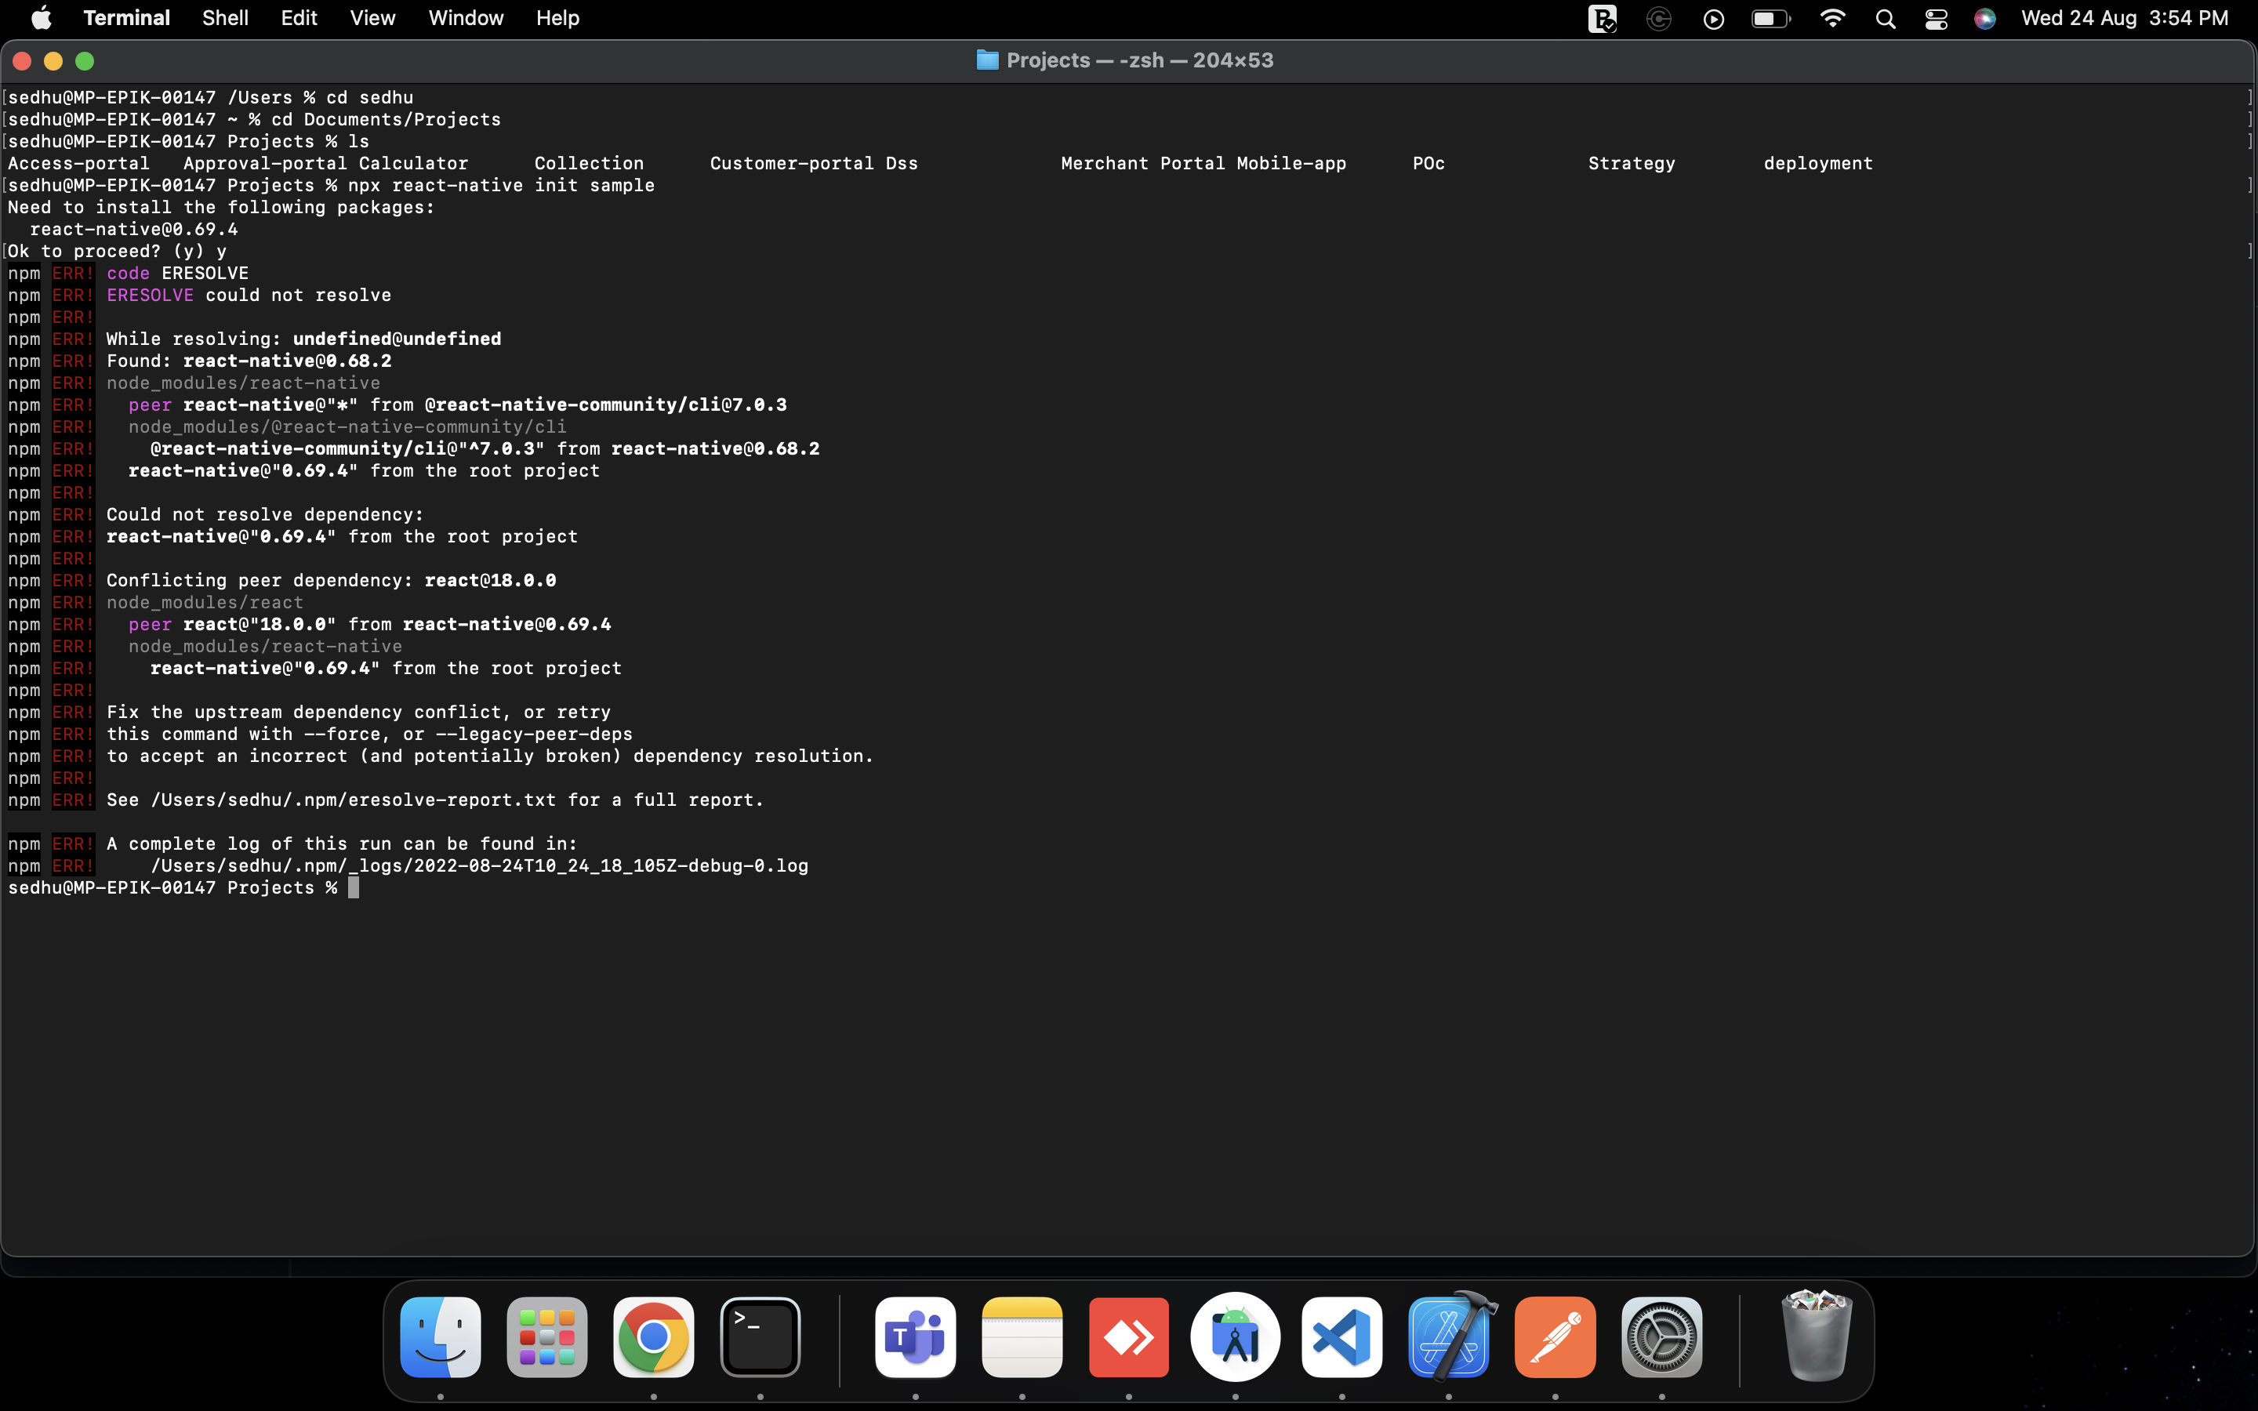Click 'node_modules/@react-native-community/cli' path
The height and width of the screenshot is (1411, 2258).
click(x=347, y=427)
